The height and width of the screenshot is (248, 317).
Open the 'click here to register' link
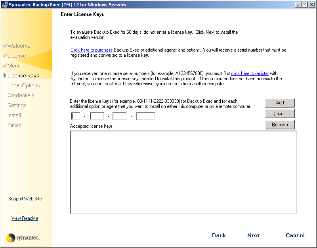(250, 73)
